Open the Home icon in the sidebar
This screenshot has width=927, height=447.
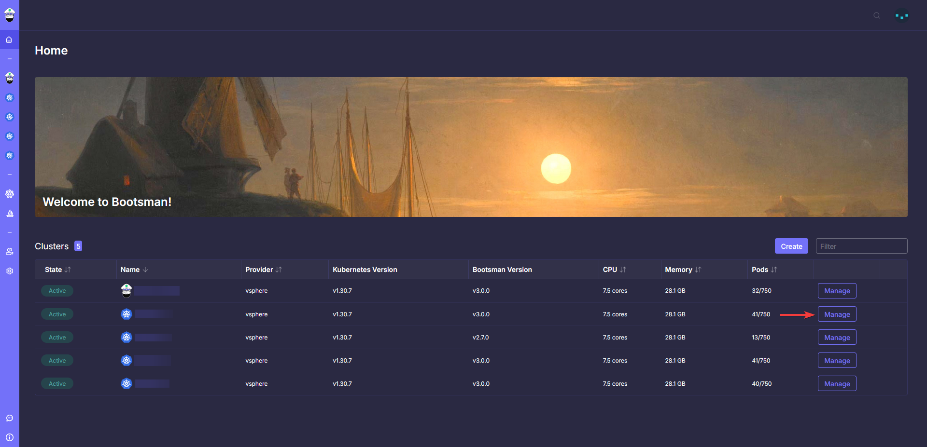pos(9,40)
